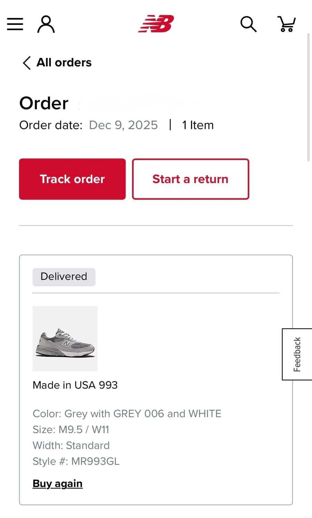Viewport: 312px width, 518px height.
Task: Open the Feedback side tab
Action: click(297, 354)
